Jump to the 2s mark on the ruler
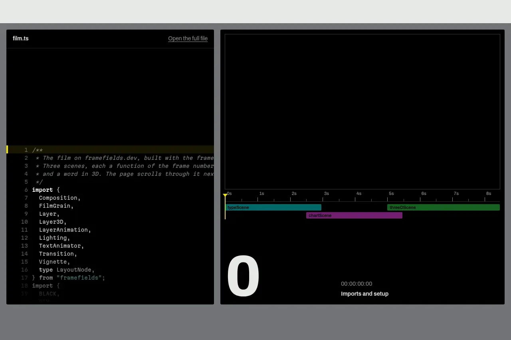The height and width of the screenshot is (340, 511). [294, 193]
